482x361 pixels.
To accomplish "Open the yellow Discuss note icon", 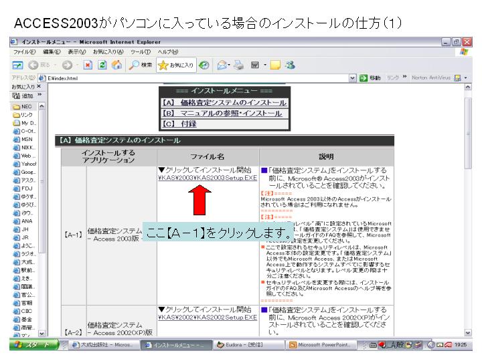I will [x=275, y=65].
